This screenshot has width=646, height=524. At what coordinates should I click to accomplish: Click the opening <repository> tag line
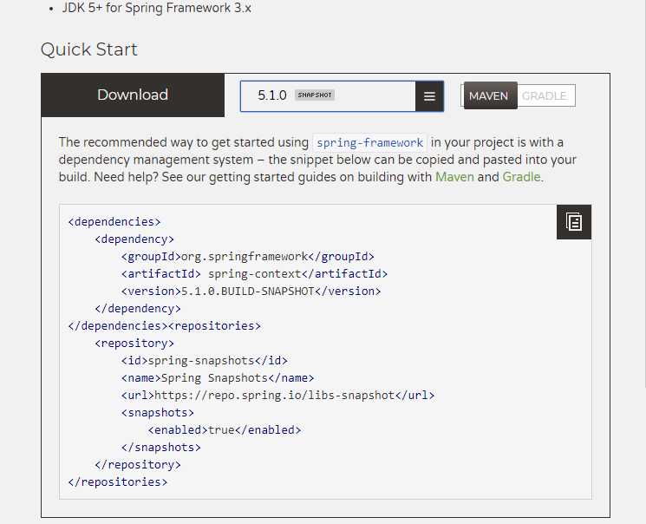tap(134, 343)
